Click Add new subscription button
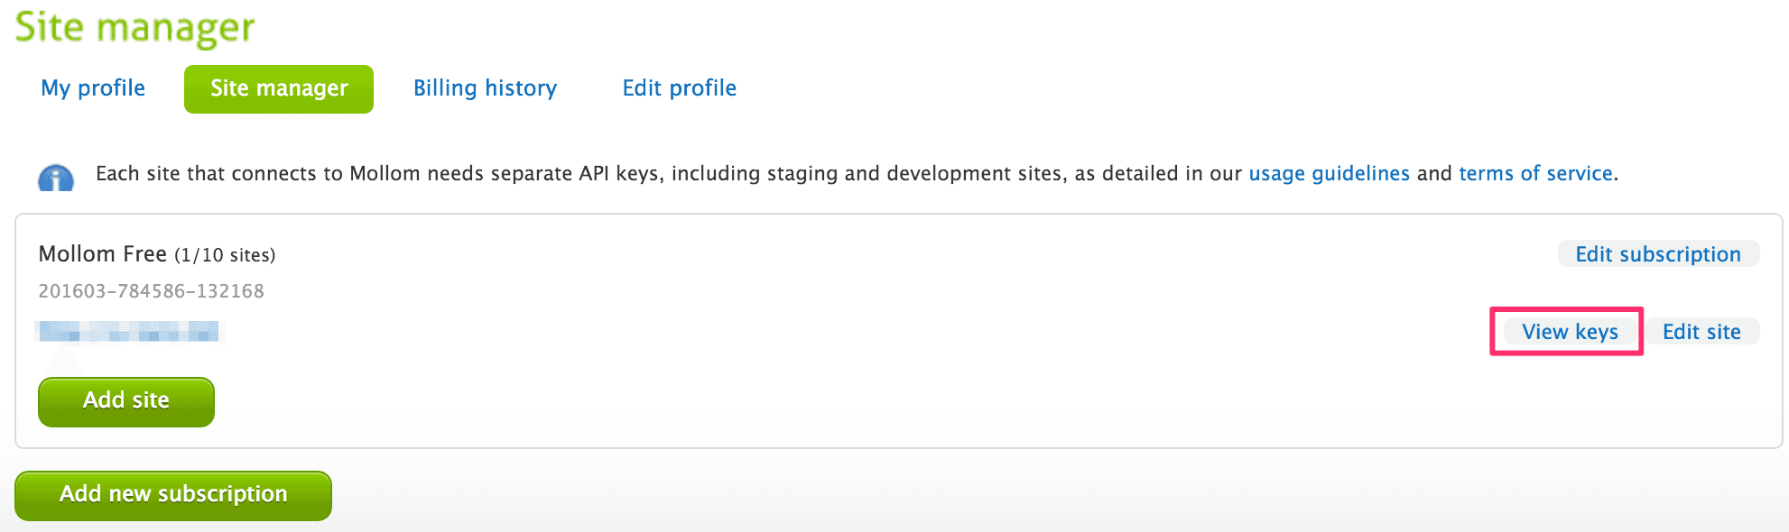Viewport: 1789px width, 532px height. tap(173, 494)
